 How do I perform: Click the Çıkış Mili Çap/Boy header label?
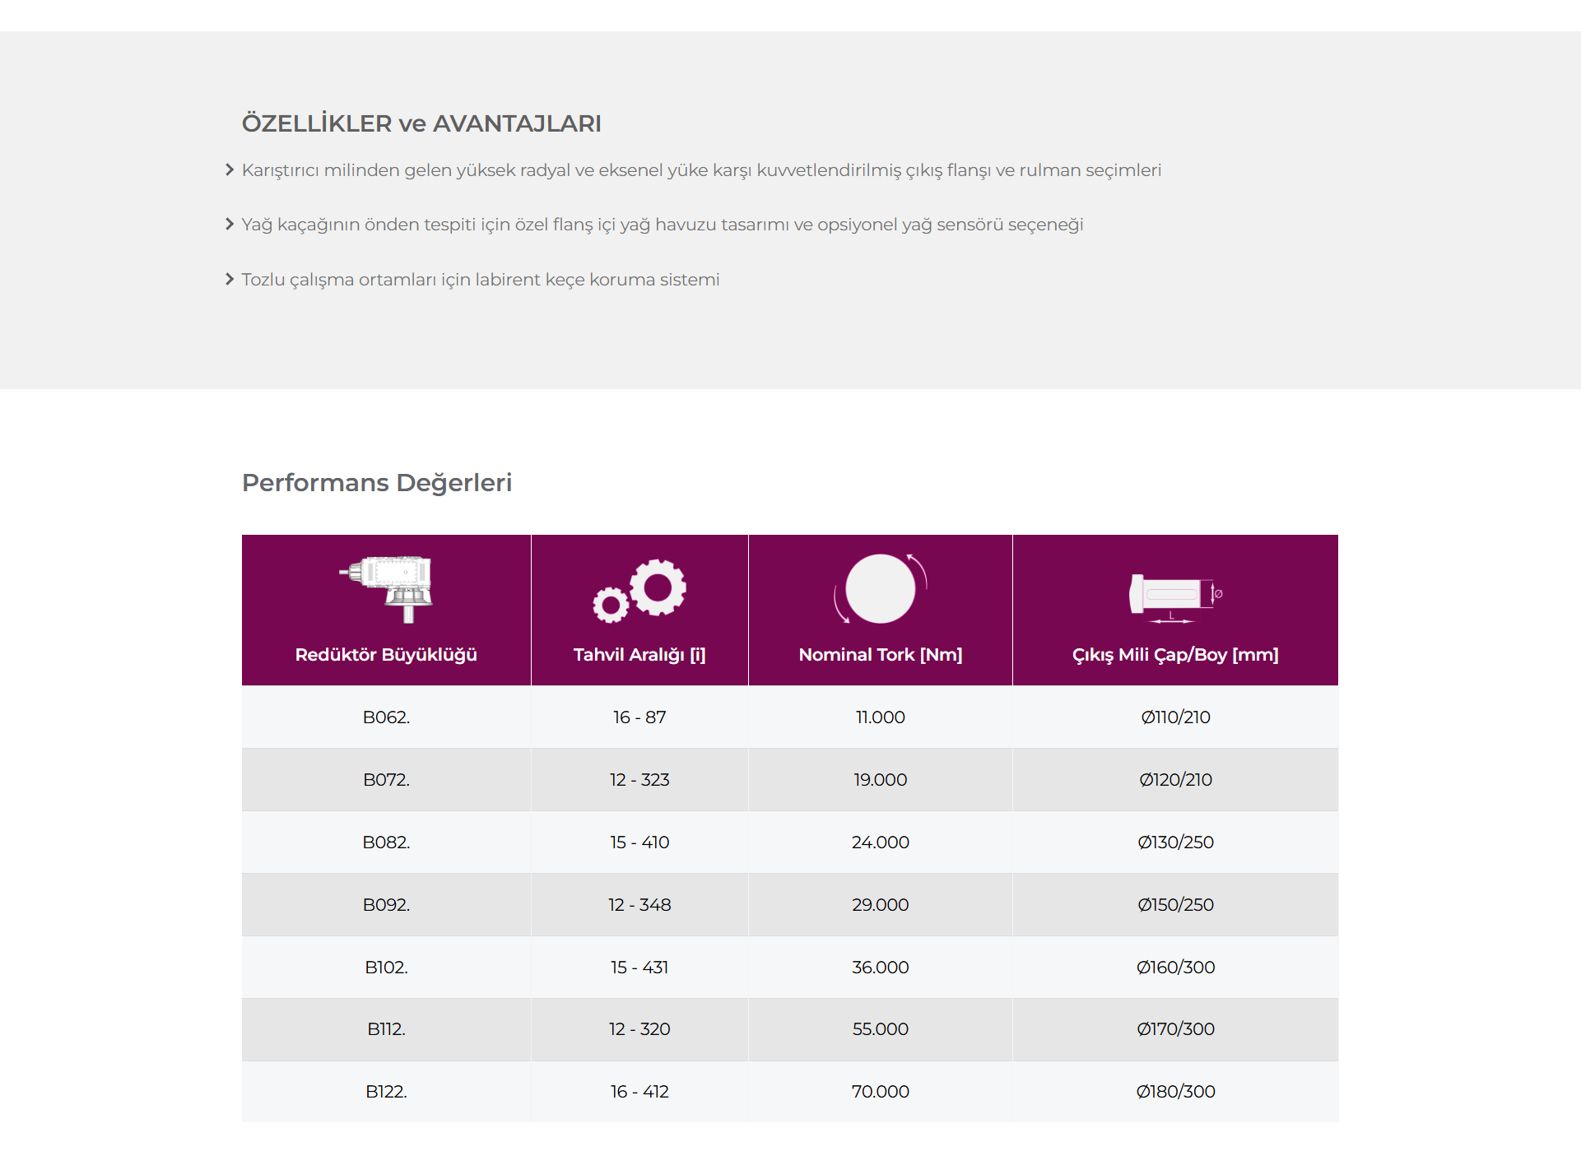click(x=1175, y=655)
